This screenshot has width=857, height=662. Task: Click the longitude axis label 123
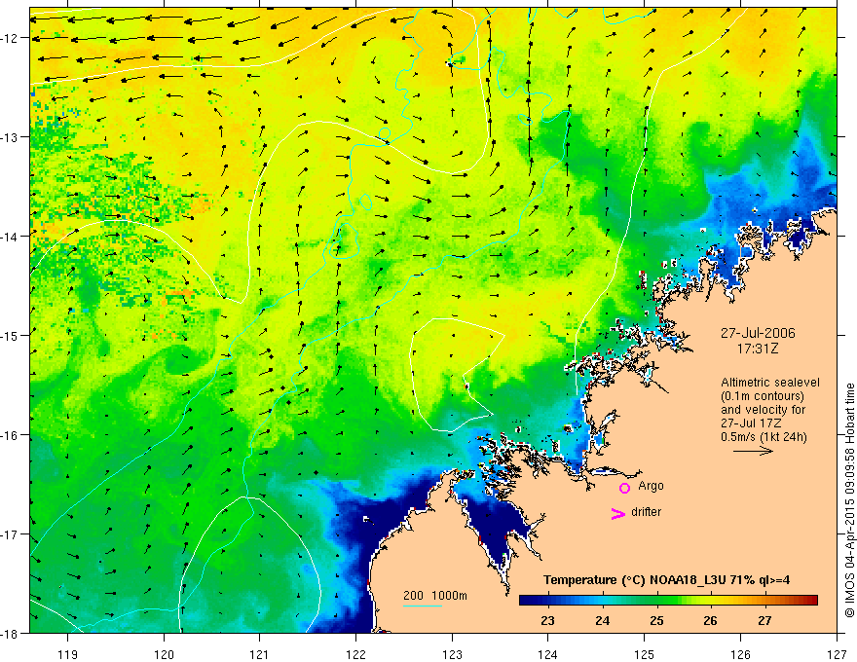(452, 654)
